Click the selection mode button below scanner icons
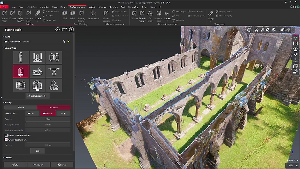 click(37, 96)
